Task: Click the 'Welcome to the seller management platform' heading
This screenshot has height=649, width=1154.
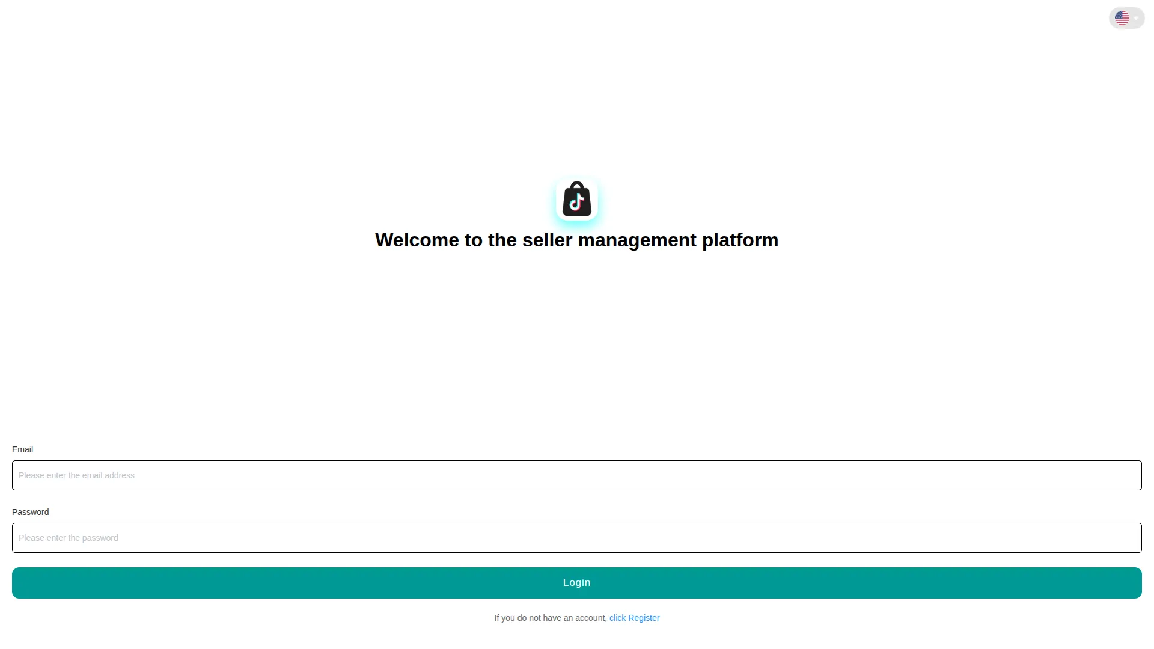Action: [x=577, y=240]
